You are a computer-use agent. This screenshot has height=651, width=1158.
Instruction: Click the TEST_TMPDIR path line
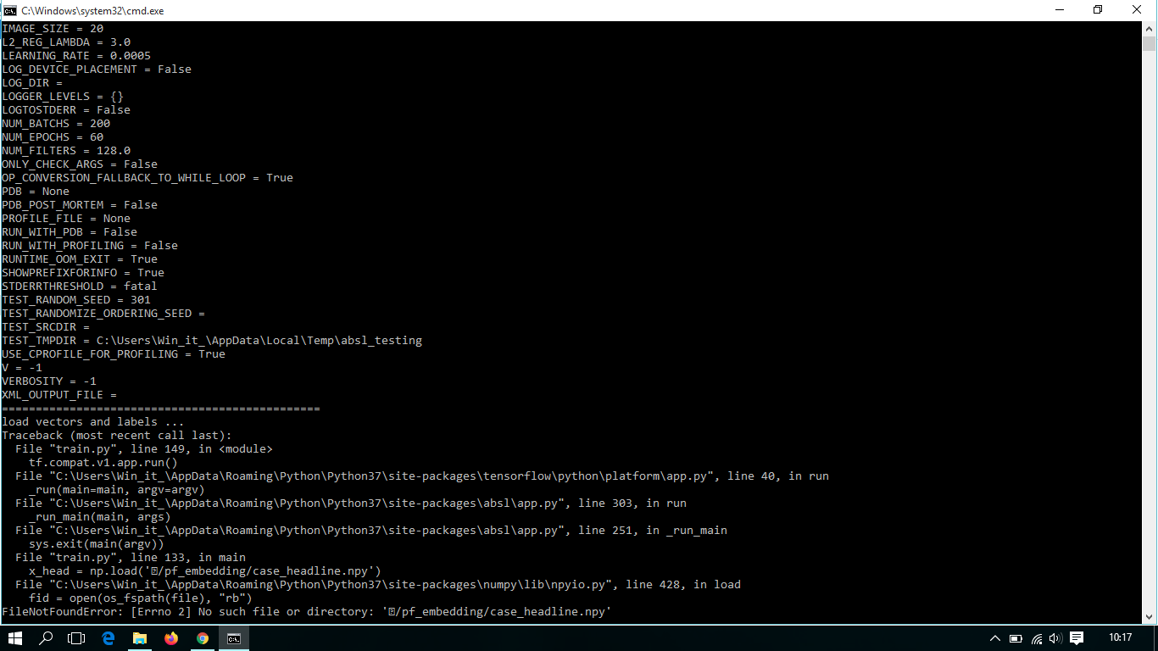(x=212, y=341)
